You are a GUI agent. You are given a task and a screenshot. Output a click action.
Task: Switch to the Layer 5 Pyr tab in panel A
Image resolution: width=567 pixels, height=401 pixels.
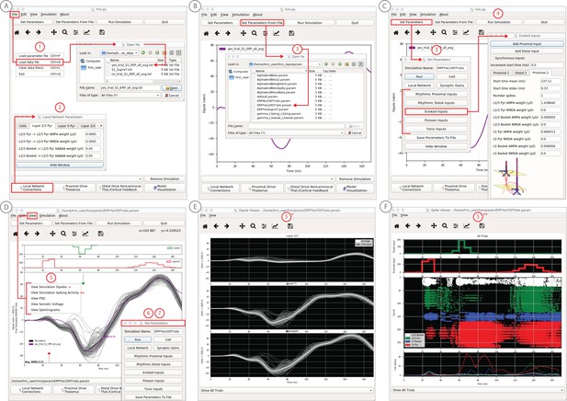click(66, 126)
